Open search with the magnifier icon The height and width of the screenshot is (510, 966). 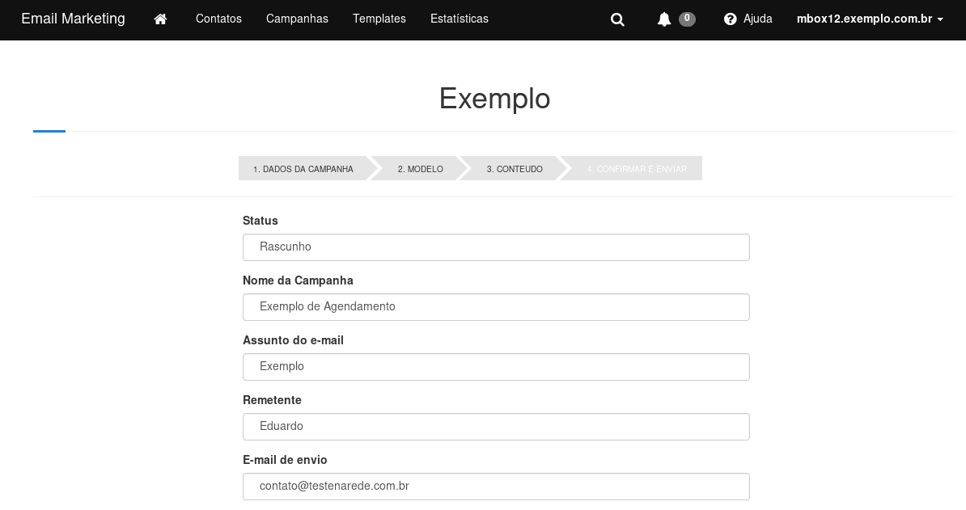tap(617, 19)
